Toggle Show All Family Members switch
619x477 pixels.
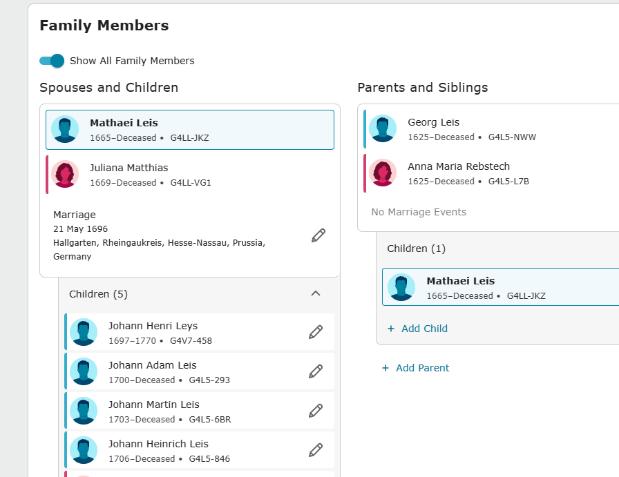click(x=52, y=61)
